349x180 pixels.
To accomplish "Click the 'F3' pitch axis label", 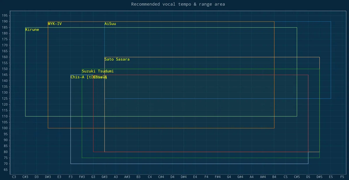I will tap(71, 177).
